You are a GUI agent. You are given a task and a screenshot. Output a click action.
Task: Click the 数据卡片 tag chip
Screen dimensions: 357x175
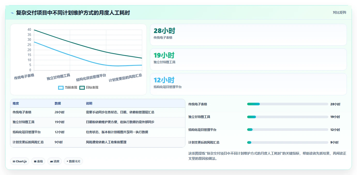coord(73,161)
